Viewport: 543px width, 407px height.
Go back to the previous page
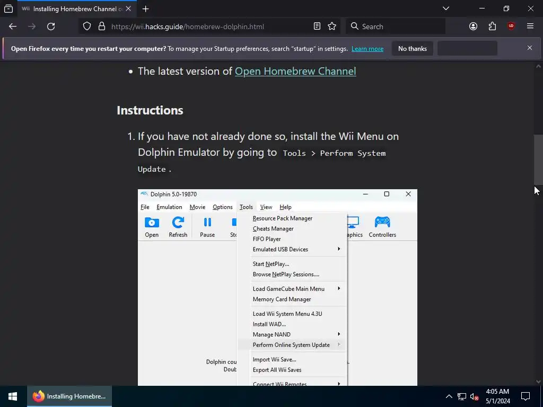[13, 26]
